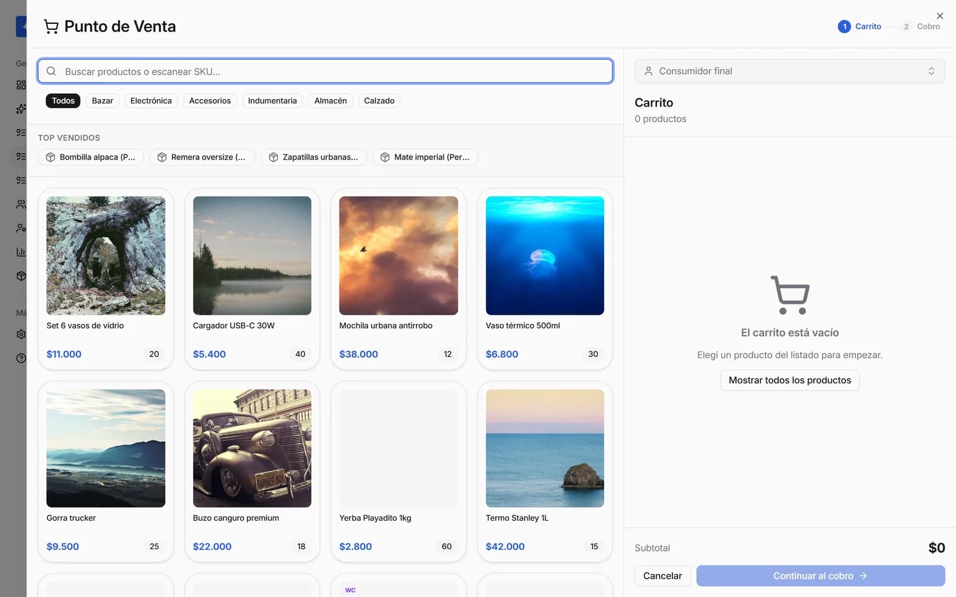This screenshot has height=597, width=956.
Task: Click the 'El carrito está vacío' message
Action: (x=790, y=333)
